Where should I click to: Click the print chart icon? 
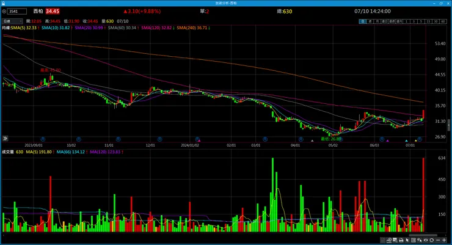pyautogui.click(x=401, y=240)
